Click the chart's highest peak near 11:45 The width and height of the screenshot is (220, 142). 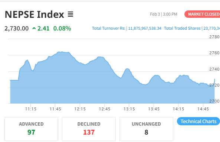pyautogui.click(x=62, y=52)
